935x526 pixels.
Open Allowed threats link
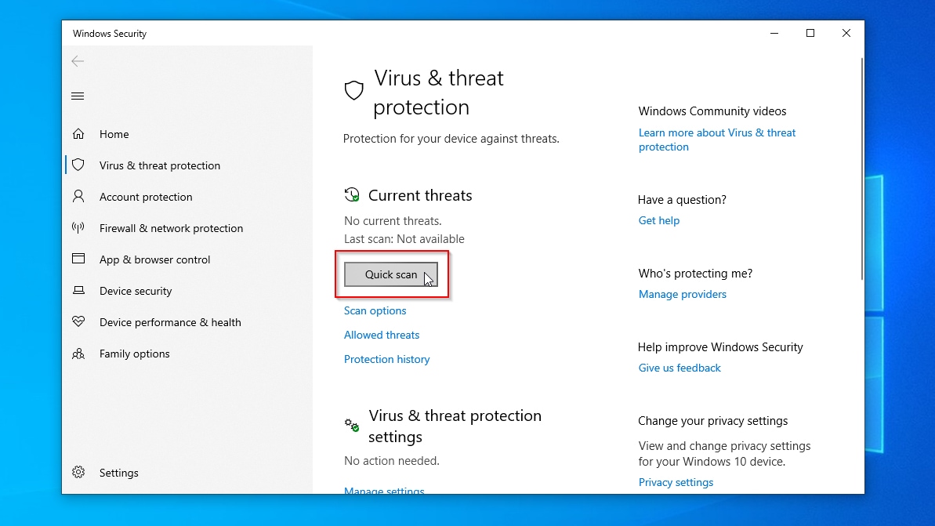[x=382, y=335]
